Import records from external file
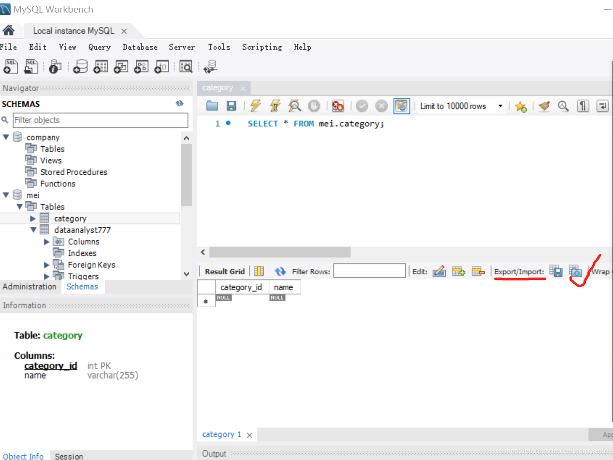 (x=575, y=271)
